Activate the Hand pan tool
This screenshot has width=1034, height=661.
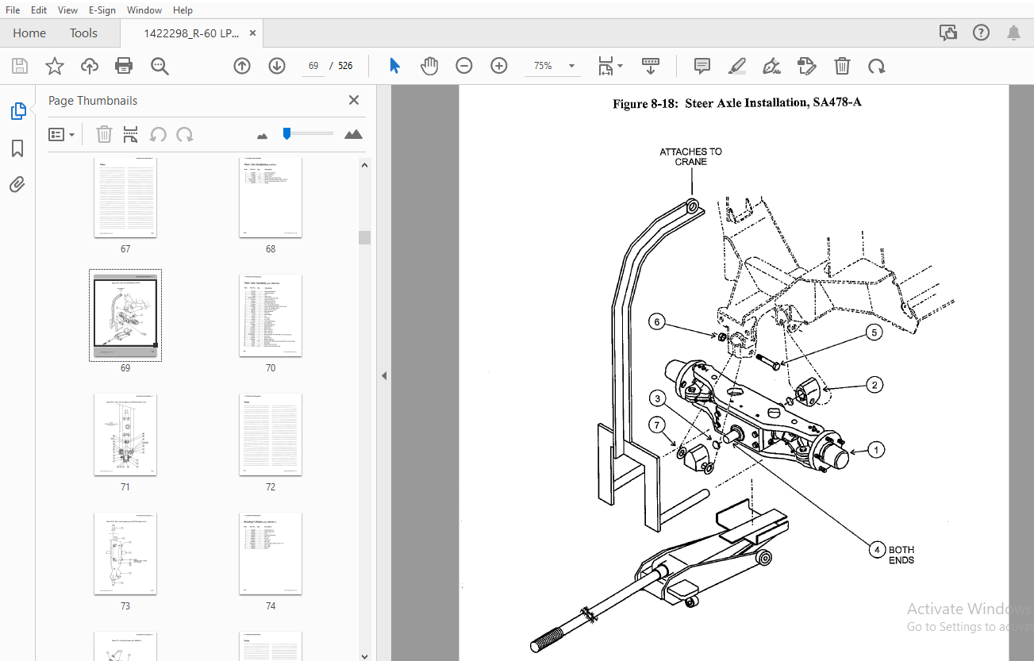pyautogui.click(x=429, y=66)
